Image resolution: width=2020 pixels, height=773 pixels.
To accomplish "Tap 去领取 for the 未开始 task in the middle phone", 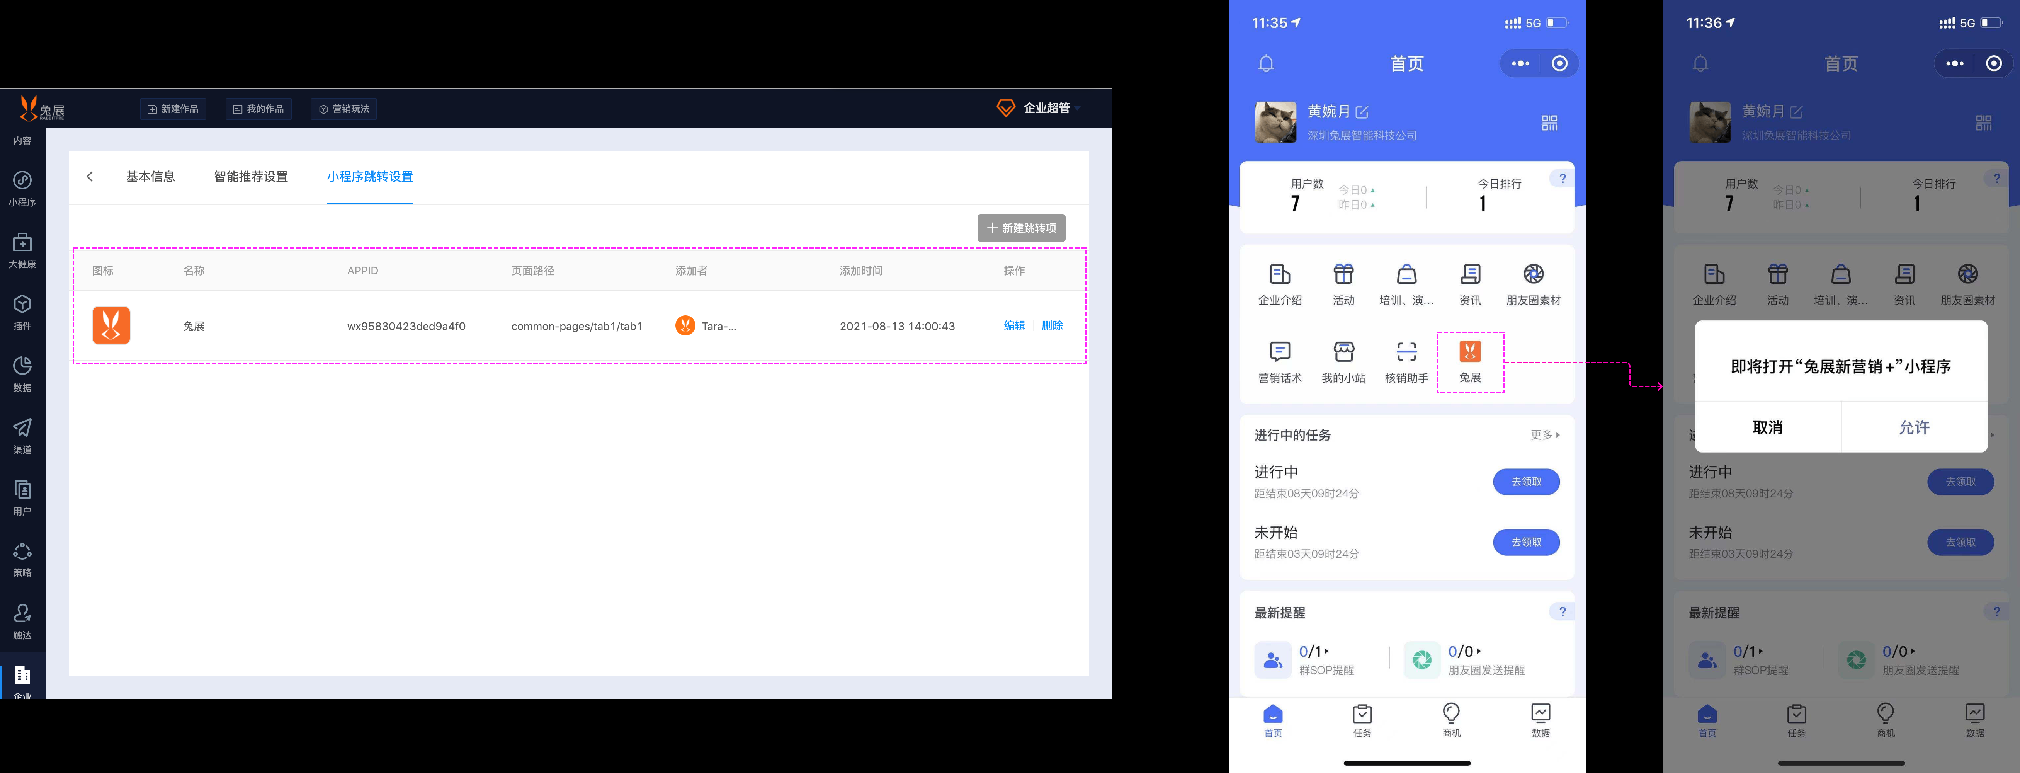I will pos(1526,542).
